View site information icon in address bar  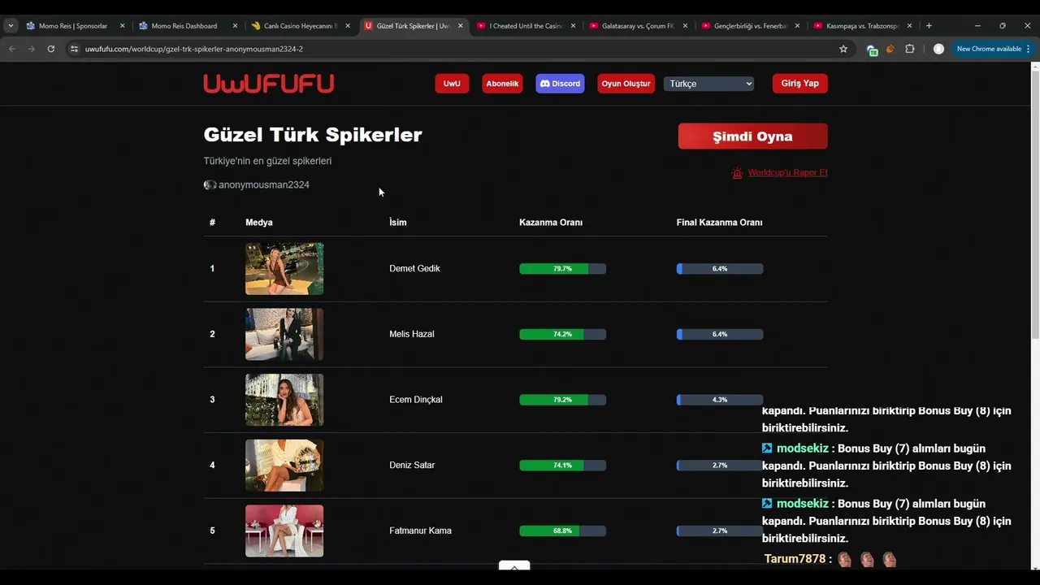click(x=74, y=49)
